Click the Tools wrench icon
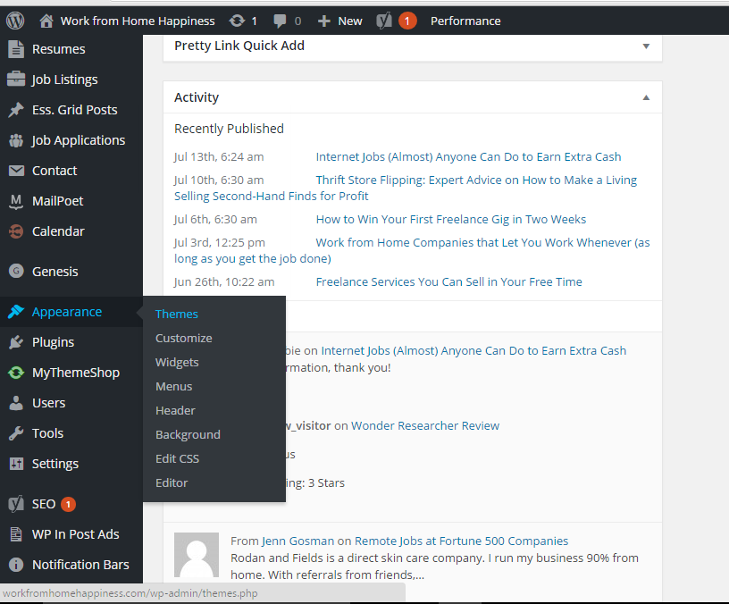Viewport: 729px width, 604px height. point(16,433)
